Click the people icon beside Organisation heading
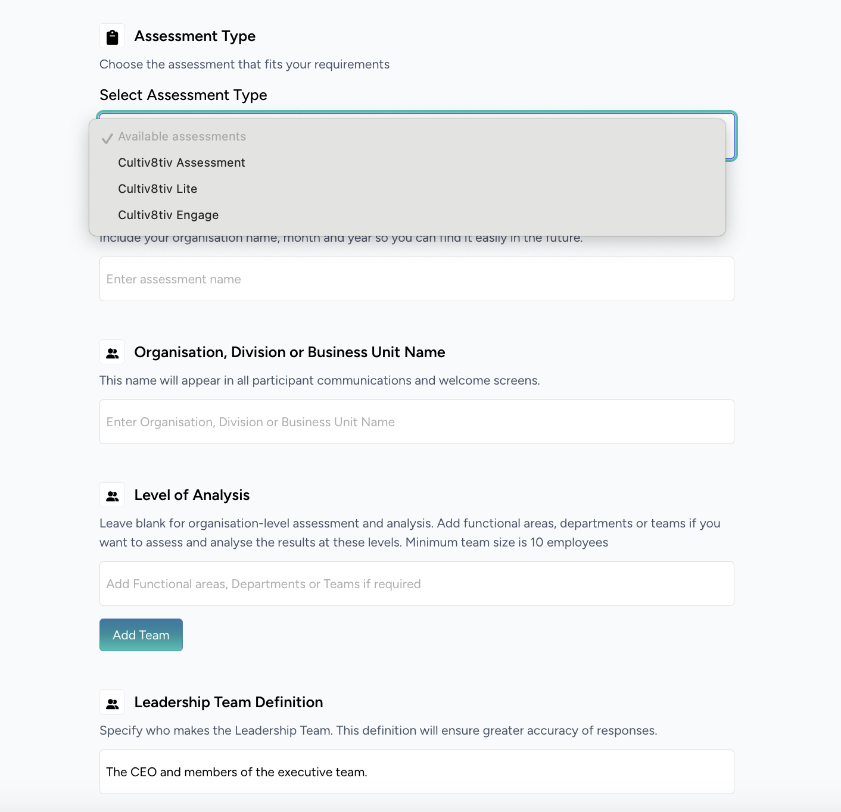Image resolution: width=841 pixels, height=812 pixels. (112, 352)
